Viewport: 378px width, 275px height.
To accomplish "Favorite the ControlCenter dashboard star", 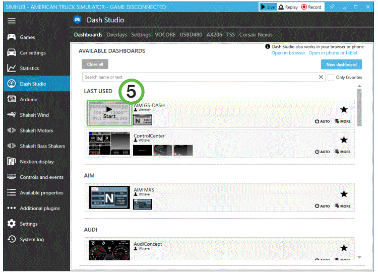I will tap(344, 140).
